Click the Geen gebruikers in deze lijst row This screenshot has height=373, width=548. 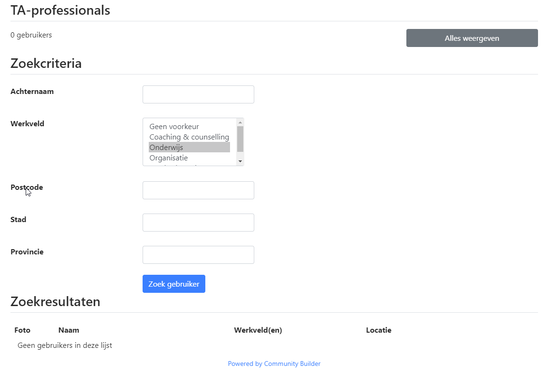click(x=65, y=345)
